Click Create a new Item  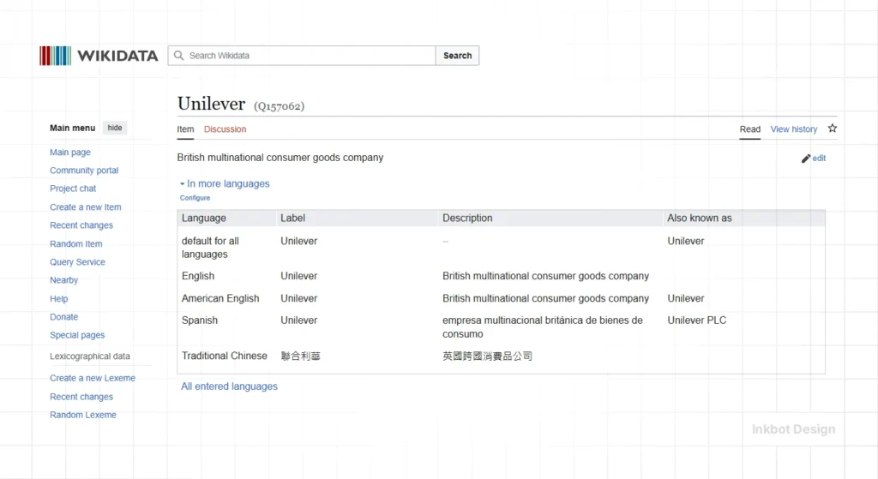85,207
